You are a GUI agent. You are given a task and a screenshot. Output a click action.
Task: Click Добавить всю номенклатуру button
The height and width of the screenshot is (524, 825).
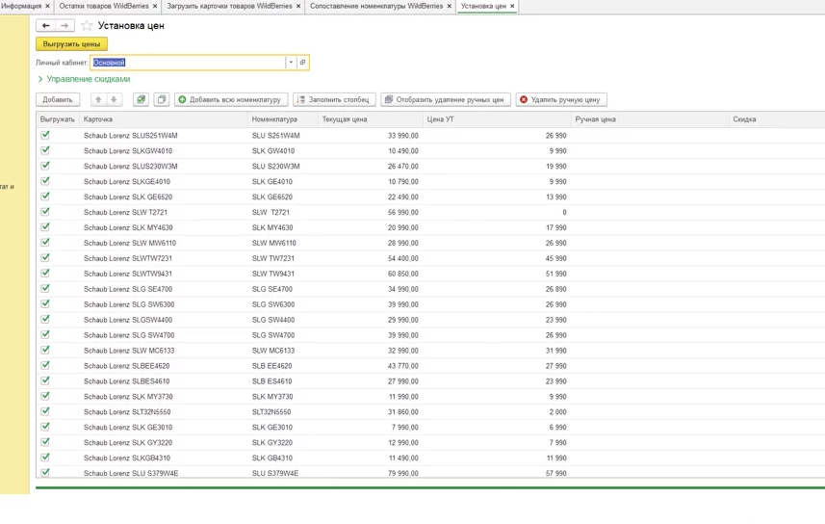click(x=231, y=99)
